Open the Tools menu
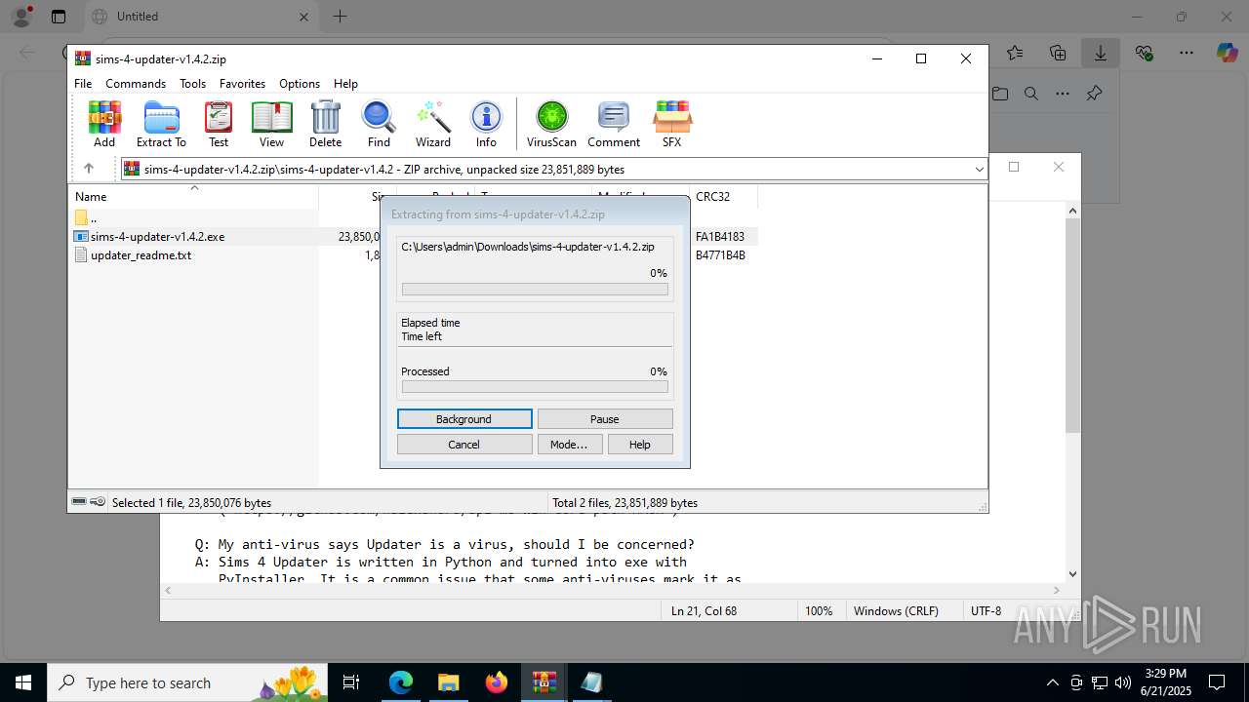1249x702 pixels. (192, 84)
